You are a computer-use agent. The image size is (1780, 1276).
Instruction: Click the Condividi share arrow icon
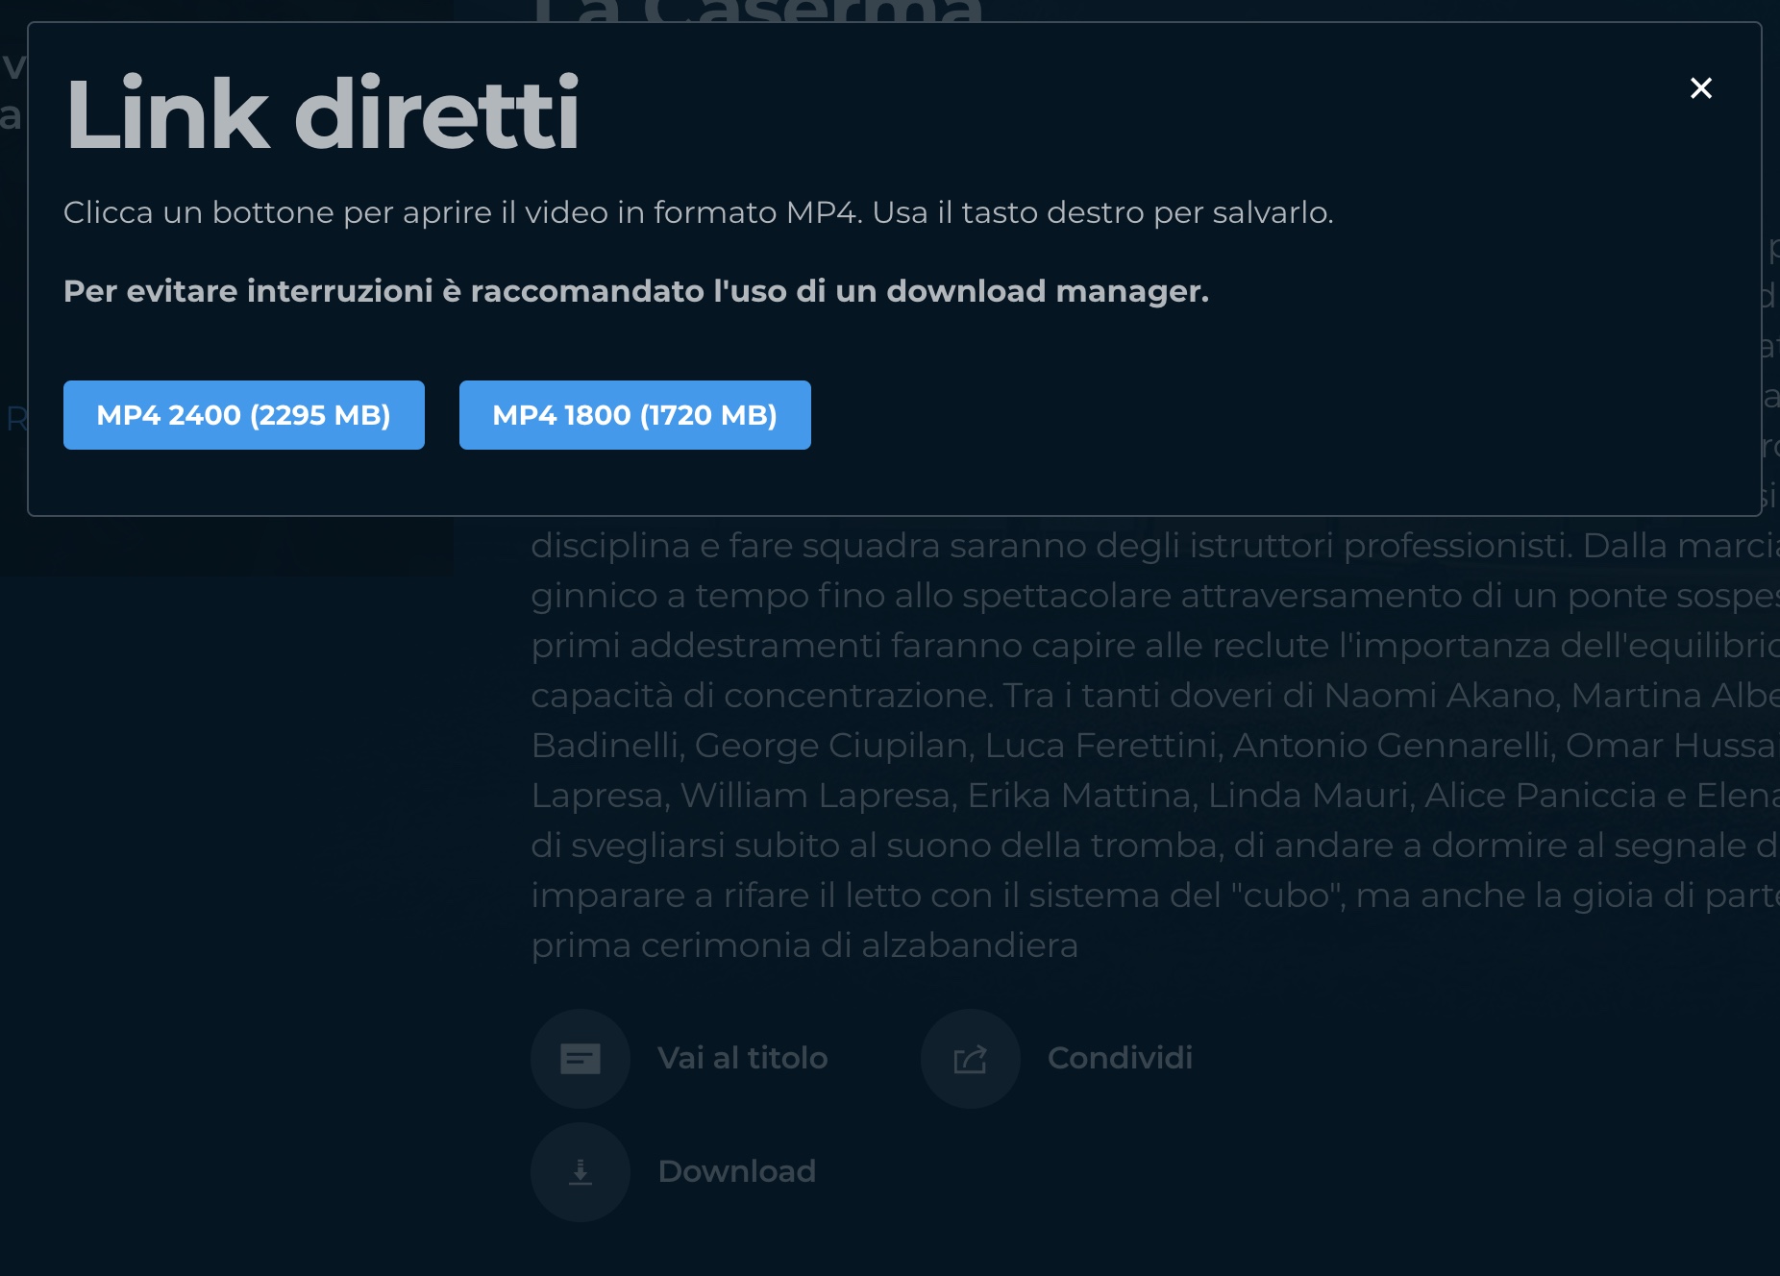[970, 1059]
